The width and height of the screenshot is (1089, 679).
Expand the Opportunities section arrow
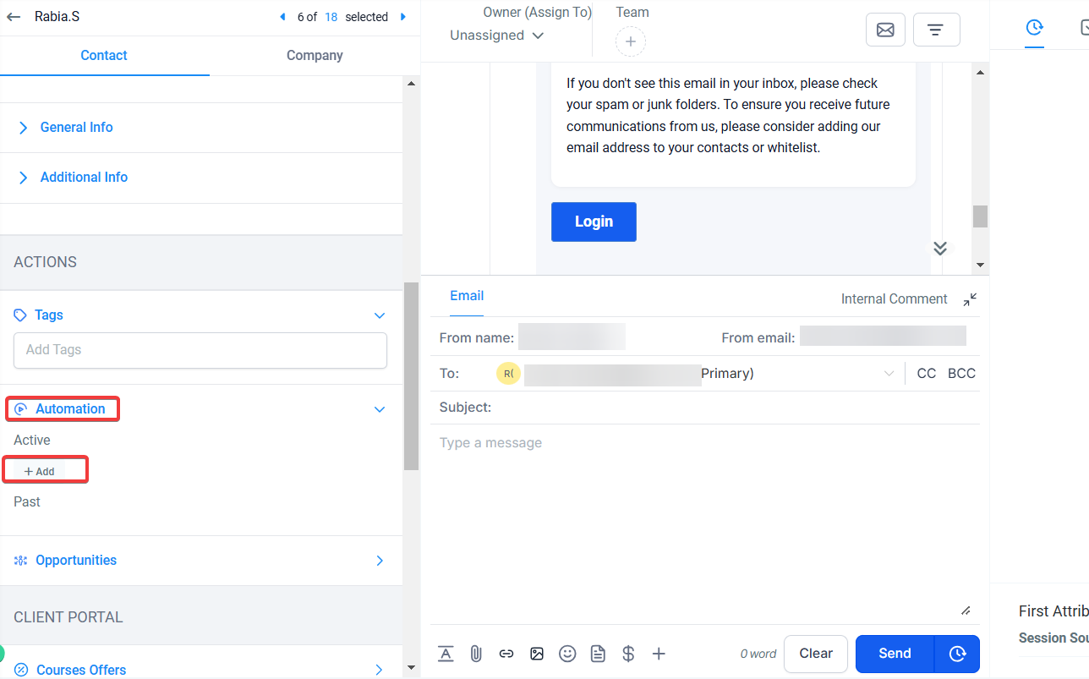(x=380, y=561)
